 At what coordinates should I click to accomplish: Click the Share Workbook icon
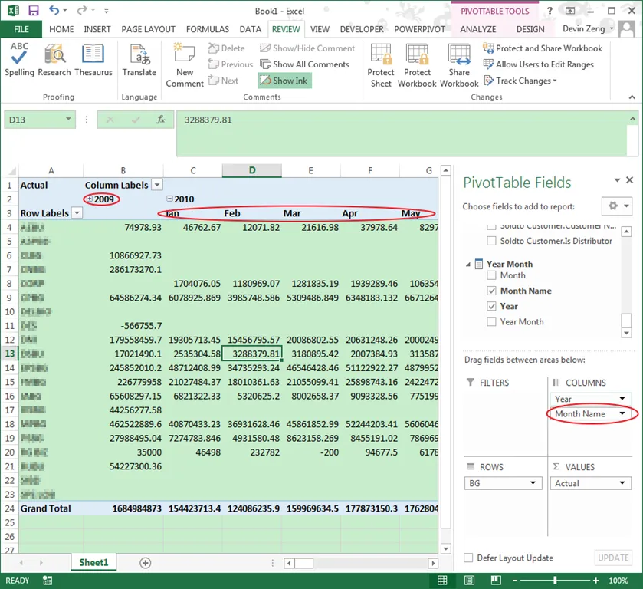point(459,65)
